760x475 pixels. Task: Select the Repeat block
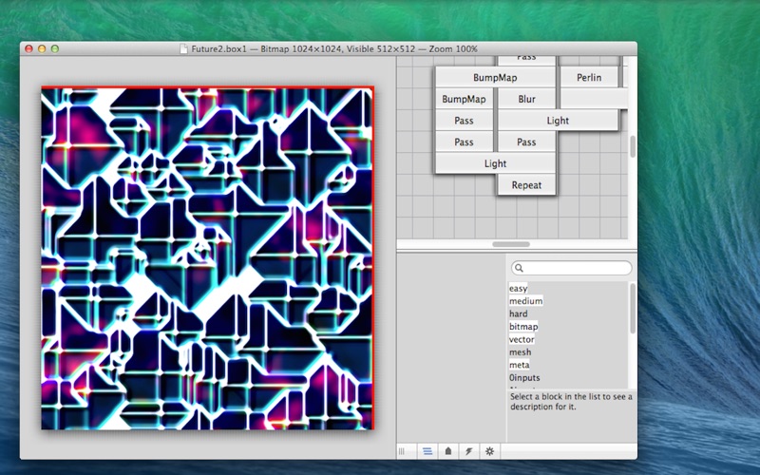point(526,184)
